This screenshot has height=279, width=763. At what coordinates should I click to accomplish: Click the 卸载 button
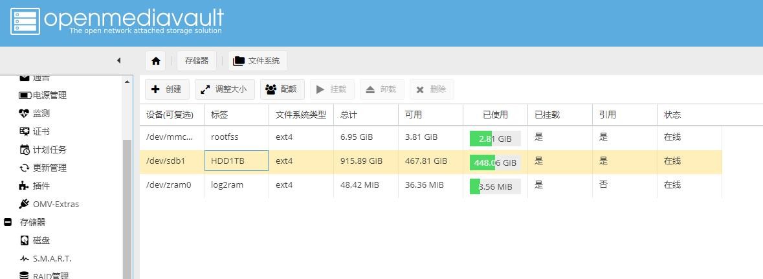(x=382, y=89)
